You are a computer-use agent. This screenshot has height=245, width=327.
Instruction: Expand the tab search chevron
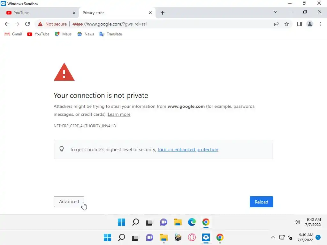pos(276,12)
